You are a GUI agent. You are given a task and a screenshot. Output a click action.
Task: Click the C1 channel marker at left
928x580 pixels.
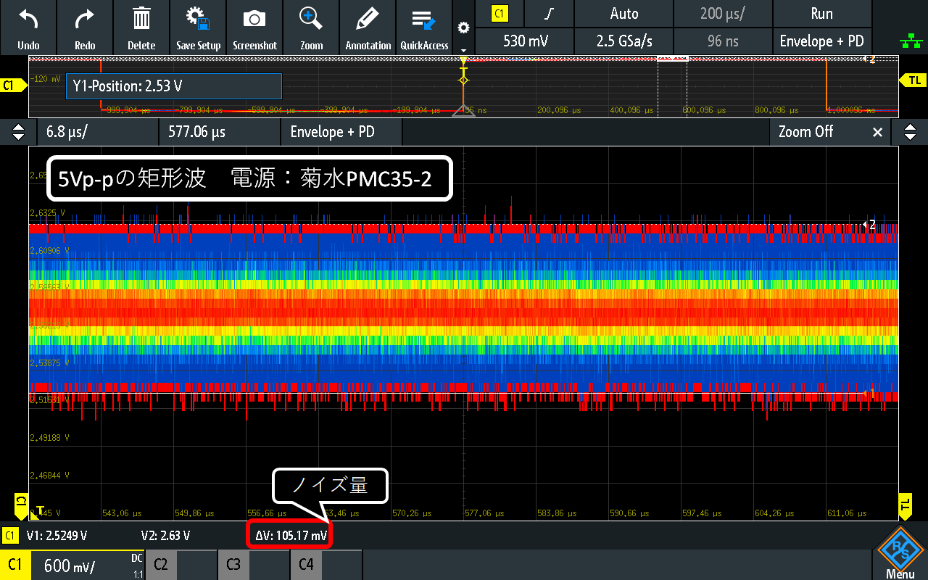click(x=13, y=86)
